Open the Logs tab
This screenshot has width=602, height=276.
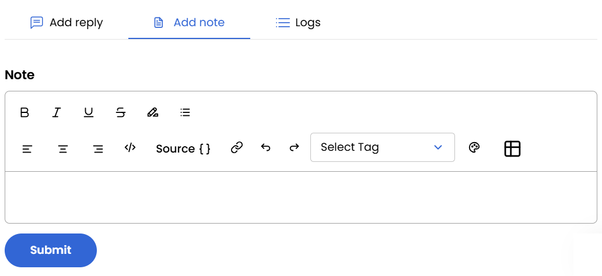(x=298, y=23)
